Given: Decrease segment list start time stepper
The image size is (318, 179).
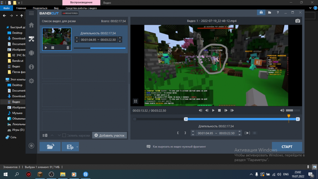Looking at the screenshot, I should [x=77, y=41].
